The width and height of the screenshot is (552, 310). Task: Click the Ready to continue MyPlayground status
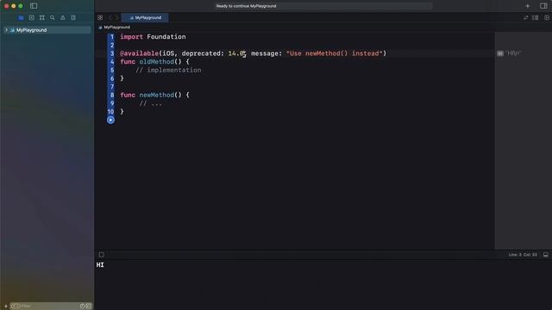246,6
